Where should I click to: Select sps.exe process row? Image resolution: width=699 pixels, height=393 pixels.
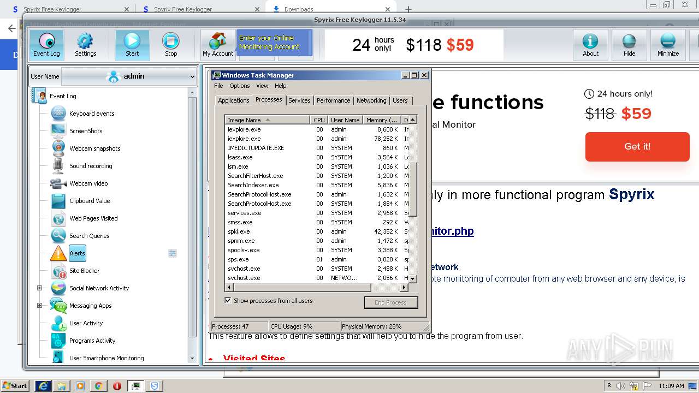pos(317,259)
